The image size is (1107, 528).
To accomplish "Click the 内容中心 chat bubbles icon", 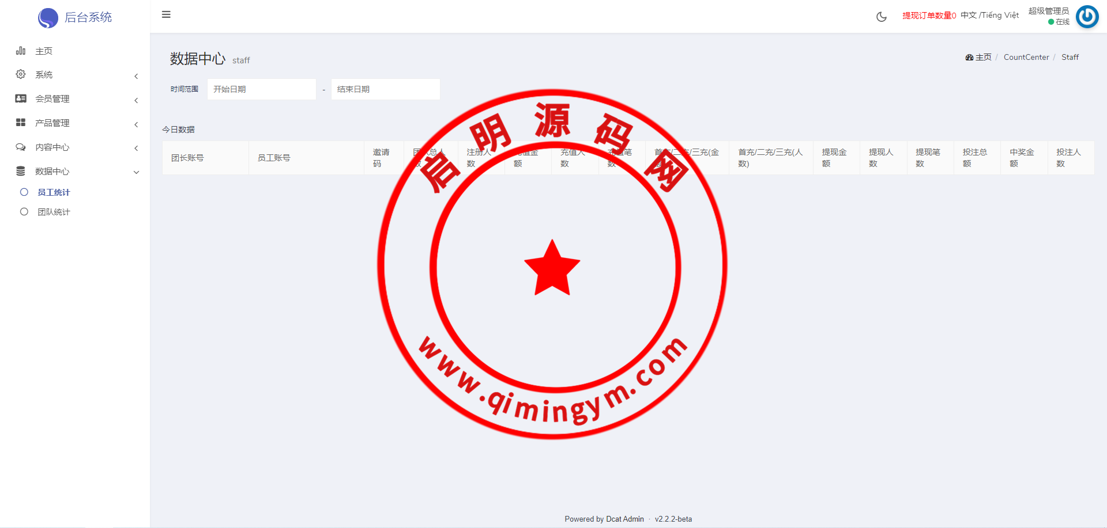I will pyautogui.click(x=21, y=147).
